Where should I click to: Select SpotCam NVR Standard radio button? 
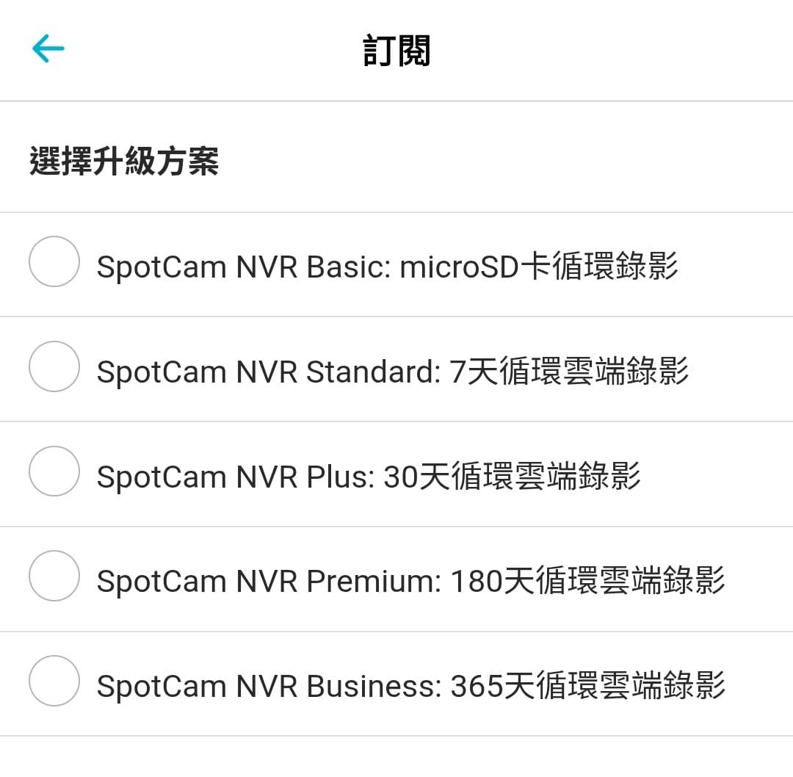pyautogui.click(x=54, y=367)
